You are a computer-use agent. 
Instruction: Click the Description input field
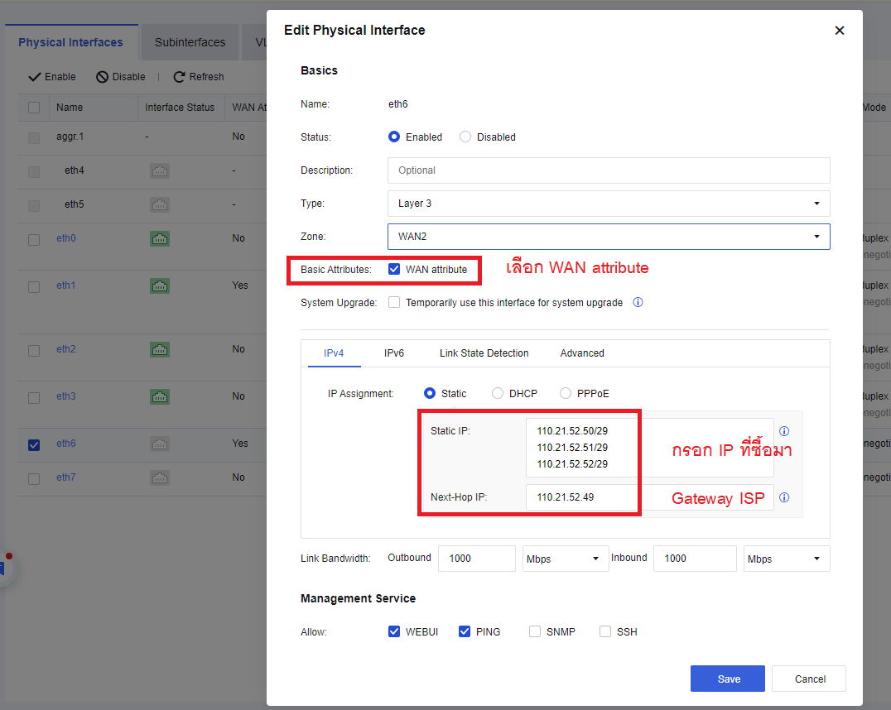[609, 170]
